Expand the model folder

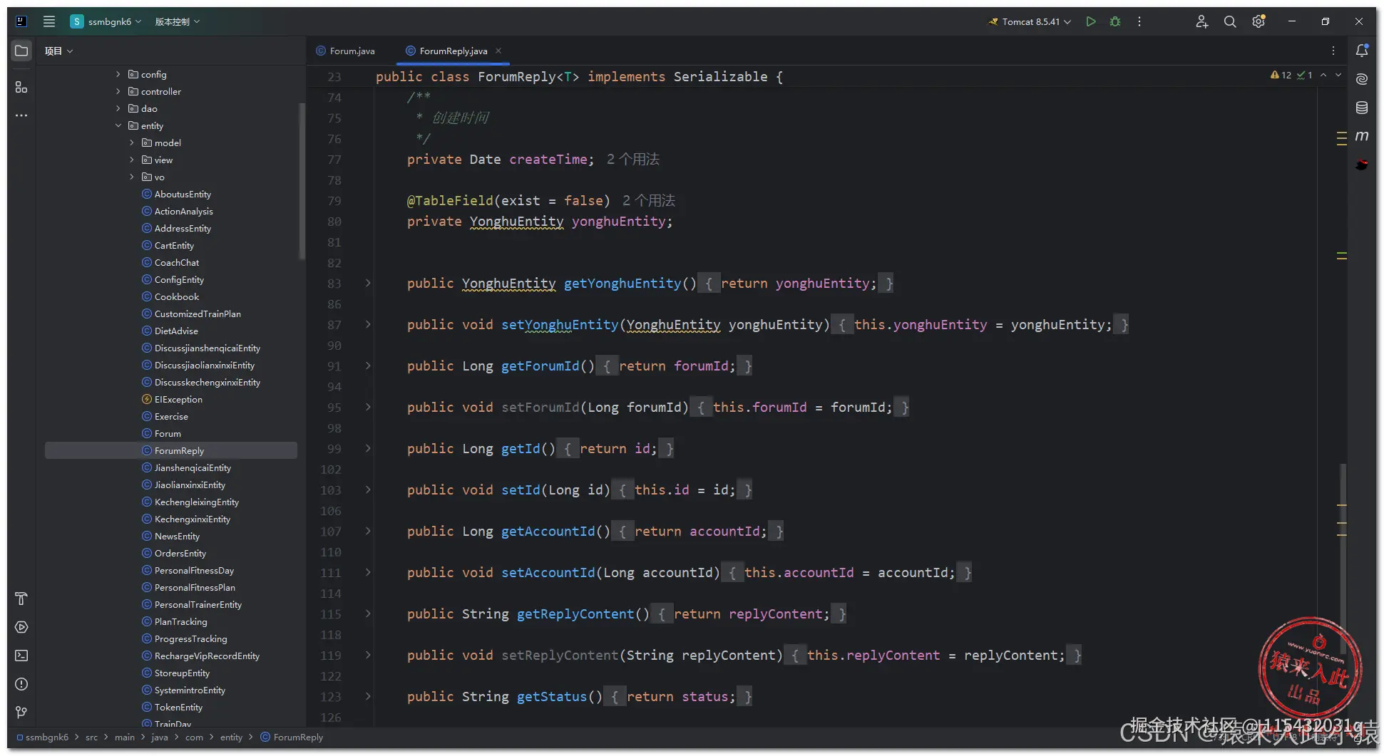coord(132,143)
